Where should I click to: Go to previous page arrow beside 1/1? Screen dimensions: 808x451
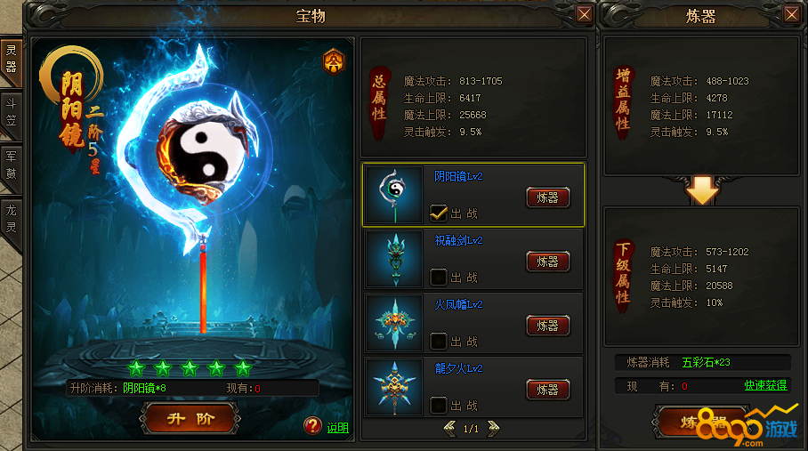[450, 429]
